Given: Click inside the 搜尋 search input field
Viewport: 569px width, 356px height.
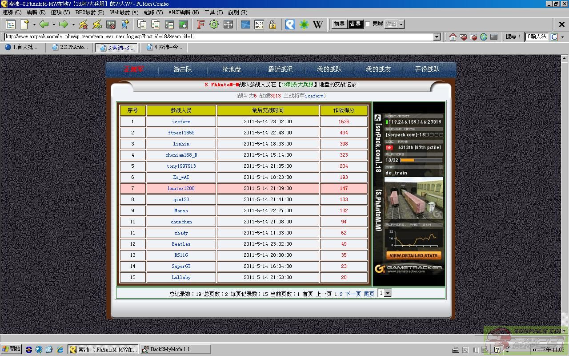Looking at the screenshot, I should click(536, 37).
